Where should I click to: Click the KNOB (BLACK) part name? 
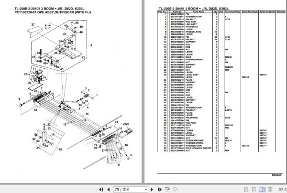click(193, 32)
